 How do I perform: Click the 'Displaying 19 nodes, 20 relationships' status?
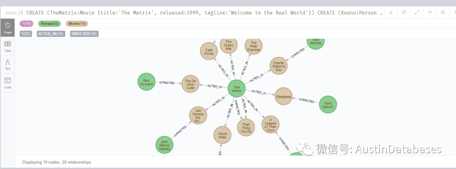coord(57,162)
